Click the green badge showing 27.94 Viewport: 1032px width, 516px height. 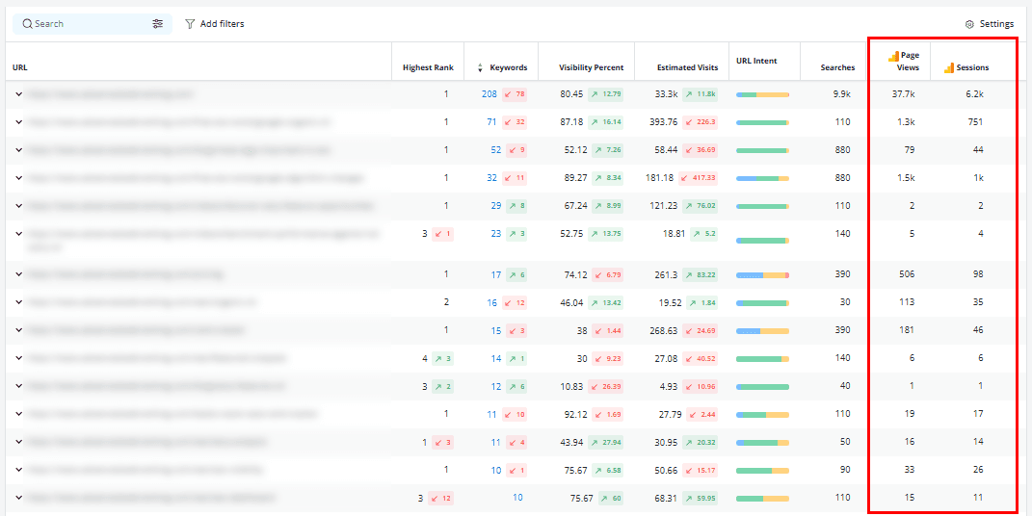click(606, 443)
